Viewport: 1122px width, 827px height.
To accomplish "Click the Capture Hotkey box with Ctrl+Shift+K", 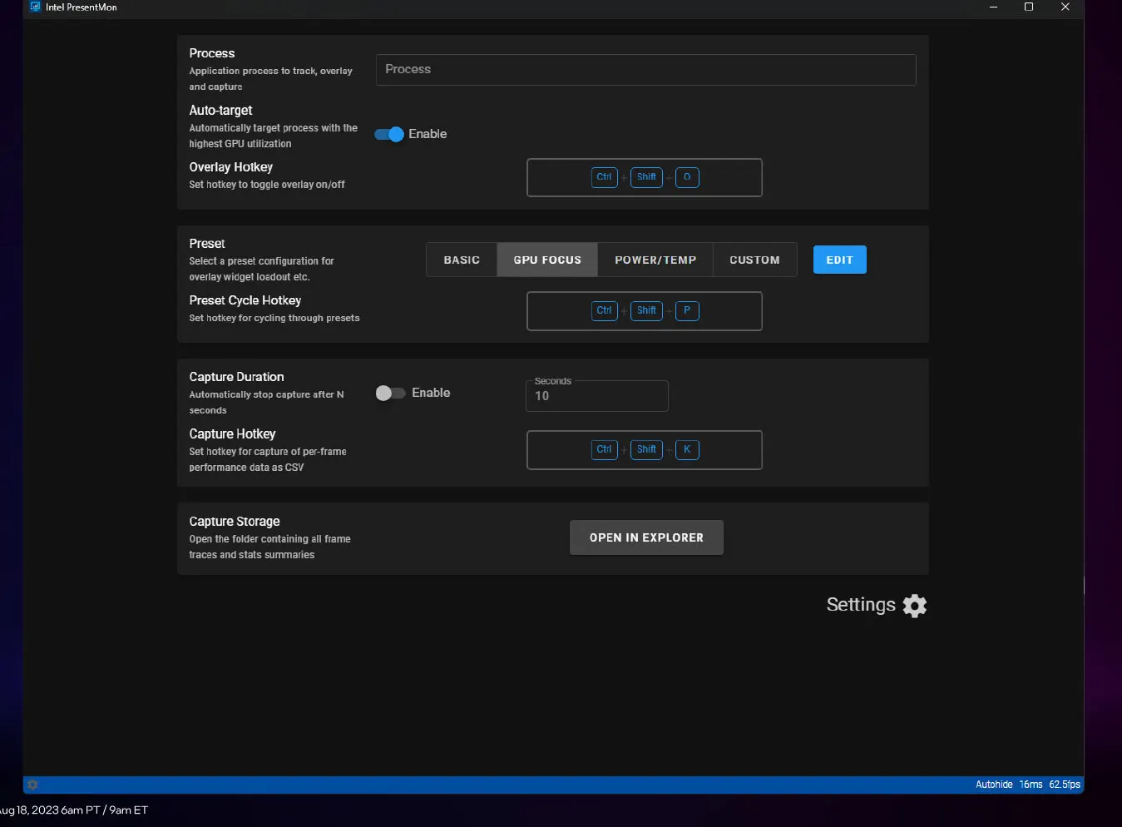I will click(644, 450).
